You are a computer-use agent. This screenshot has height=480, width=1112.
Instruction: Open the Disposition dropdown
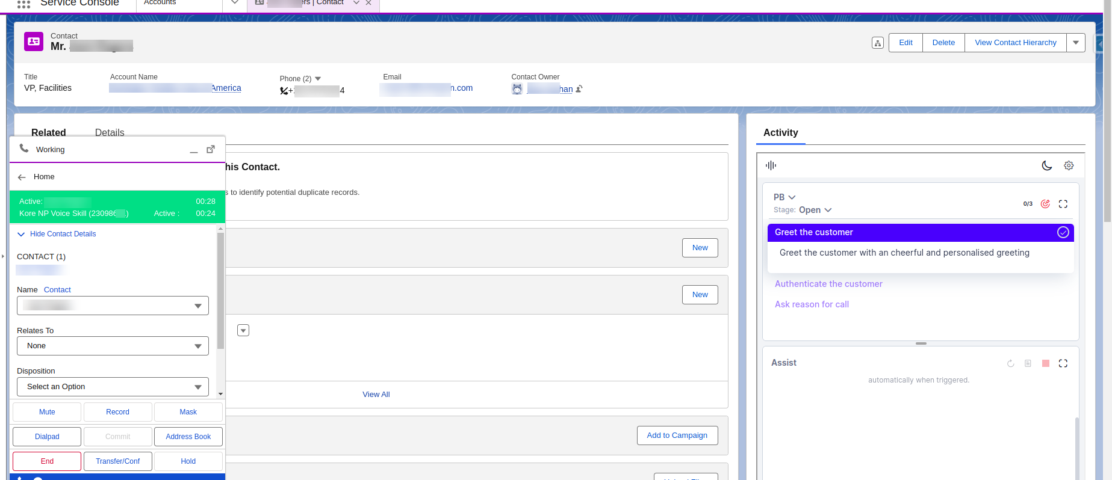click(x=113, y=387)
